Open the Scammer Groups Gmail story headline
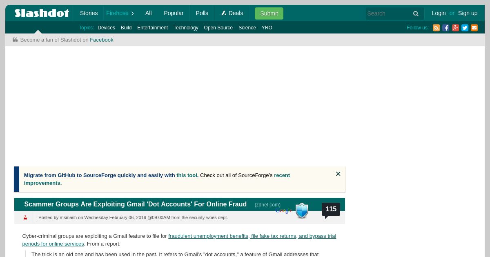The image size is (490, 257). (135, 204)
